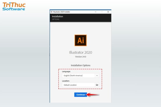161x107 pixels.
Task: Click the Installation Options heading
Action: tap(80, 65)
